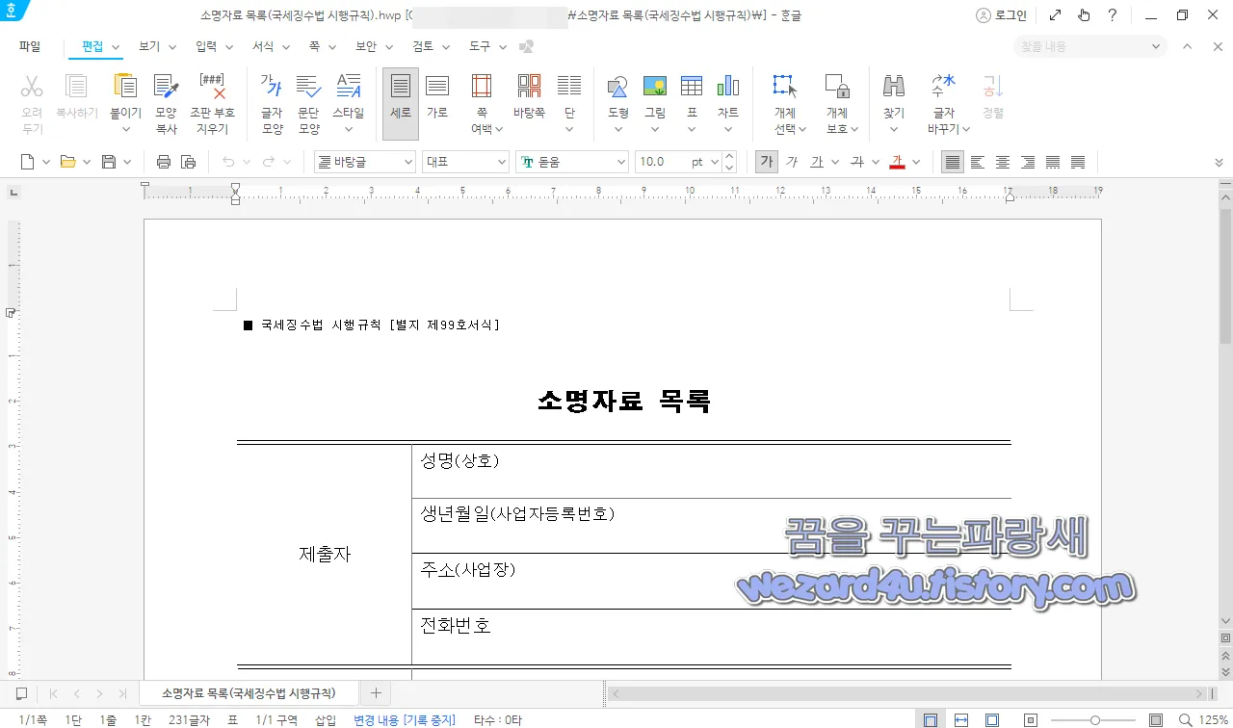Viewport: 1233px width, 728px height.
Task: Click the help question mark icon
Action: pos(1113,15)
